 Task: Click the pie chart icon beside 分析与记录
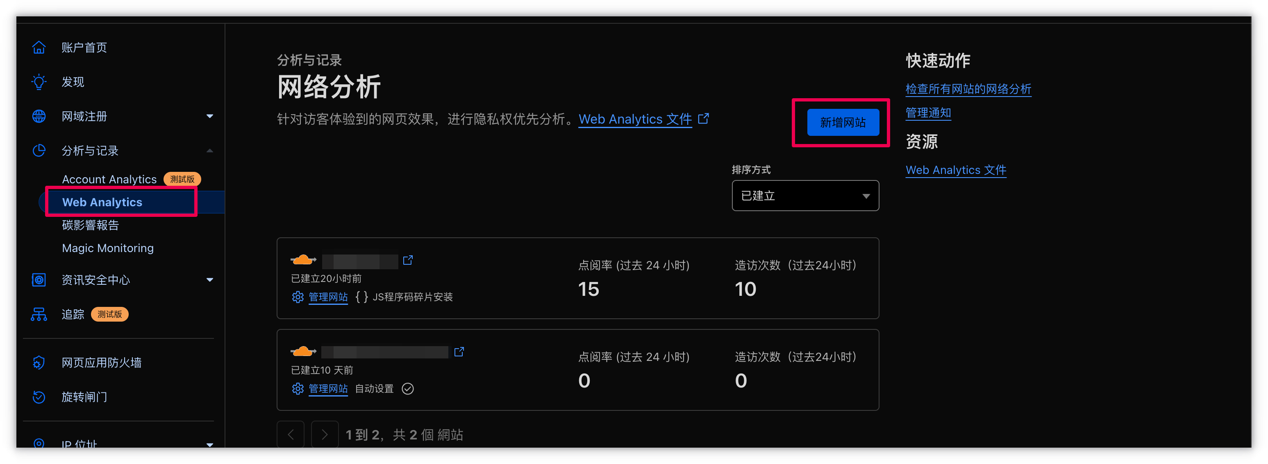pos(39,151)
